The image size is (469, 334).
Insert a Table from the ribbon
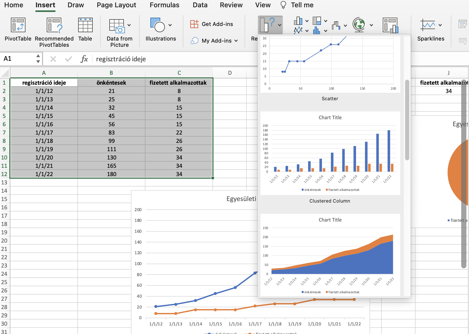[85, 25]
